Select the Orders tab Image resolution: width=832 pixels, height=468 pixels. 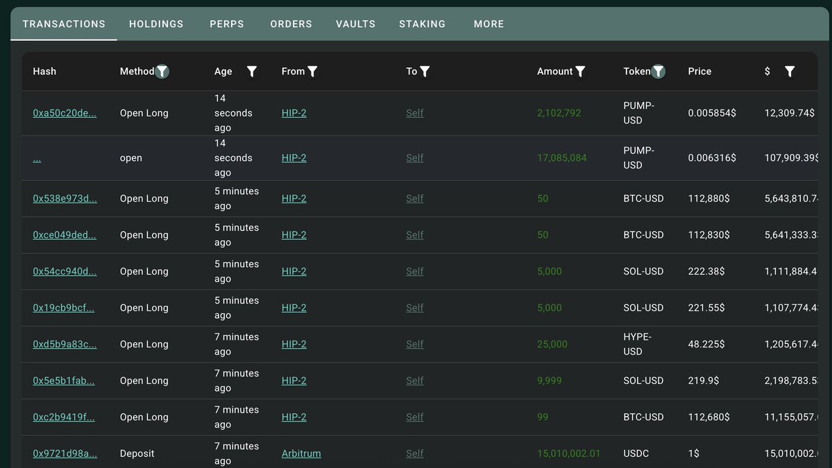click(x=291, y=24)
